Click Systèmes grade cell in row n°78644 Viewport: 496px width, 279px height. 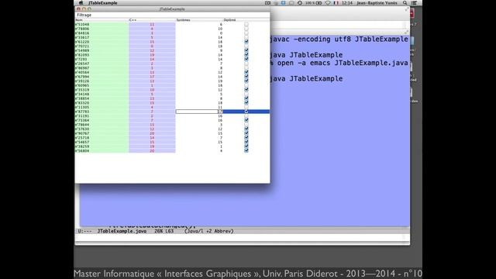click(199, 125)
